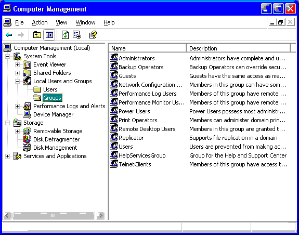Expand the Event Viewer node

17,64
